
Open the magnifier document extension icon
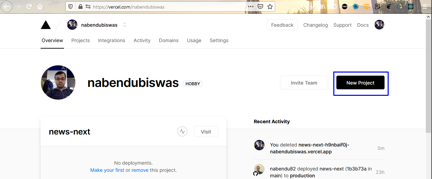[x=400, y=7]
